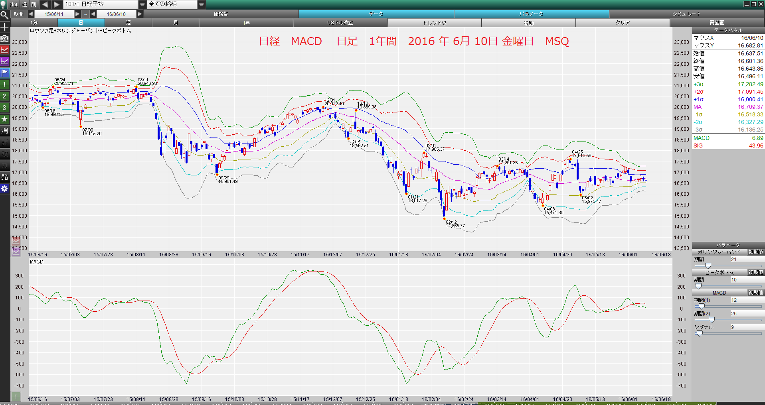765x405 pixels.
Task: Click the Bollinger 期間 value field 21
Action: [747, 260]
